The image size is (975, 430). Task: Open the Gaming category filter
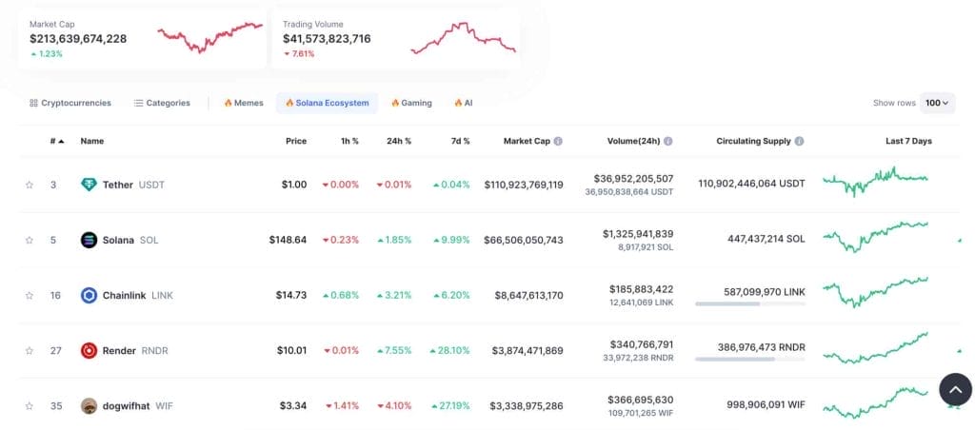click(x=411, y=103)
